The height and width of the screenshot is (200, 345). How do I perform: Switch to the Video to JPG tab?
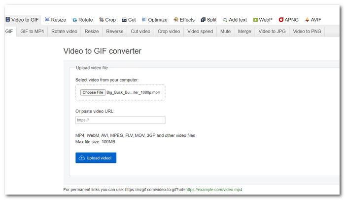coord(272,31)
